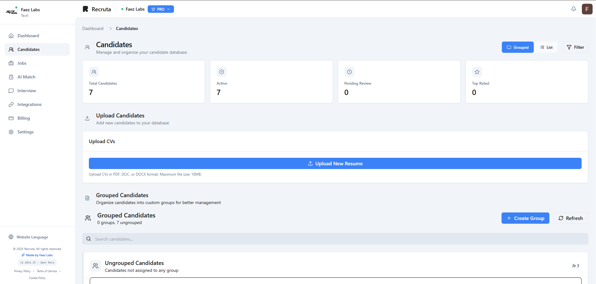
Task: Go to Dashboard via the breadcrumb
Action: (93, 28)
